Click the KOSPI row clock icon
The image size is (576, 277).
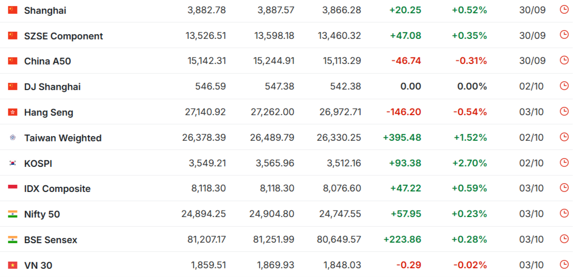pos(564,162)
